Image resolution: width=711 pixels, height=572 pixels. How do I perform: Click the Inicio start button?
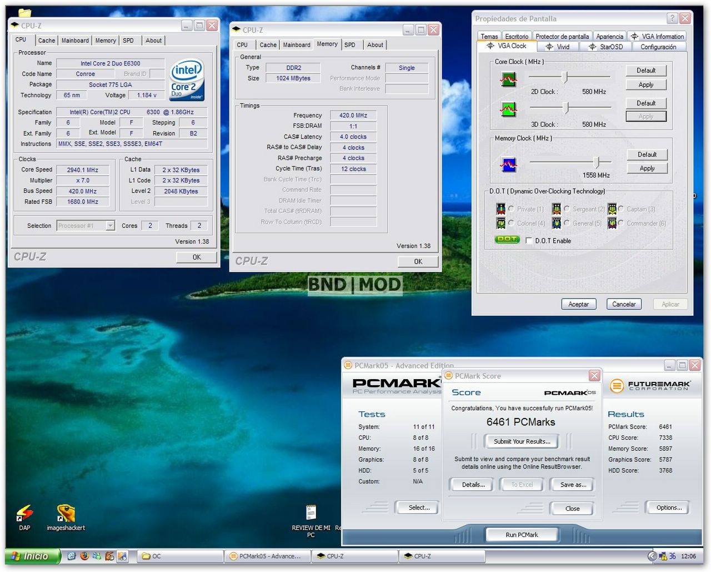(x=33, y=556)
